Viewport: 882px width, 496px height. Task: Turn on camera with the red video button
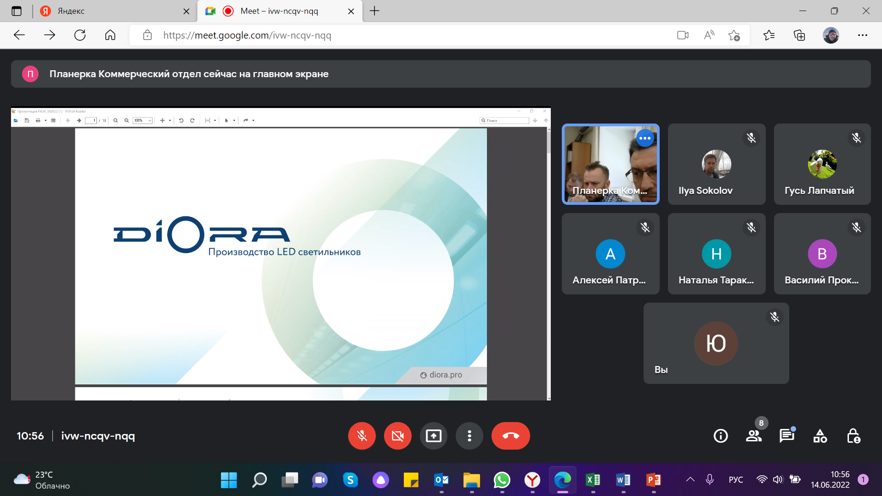point(397,435)
